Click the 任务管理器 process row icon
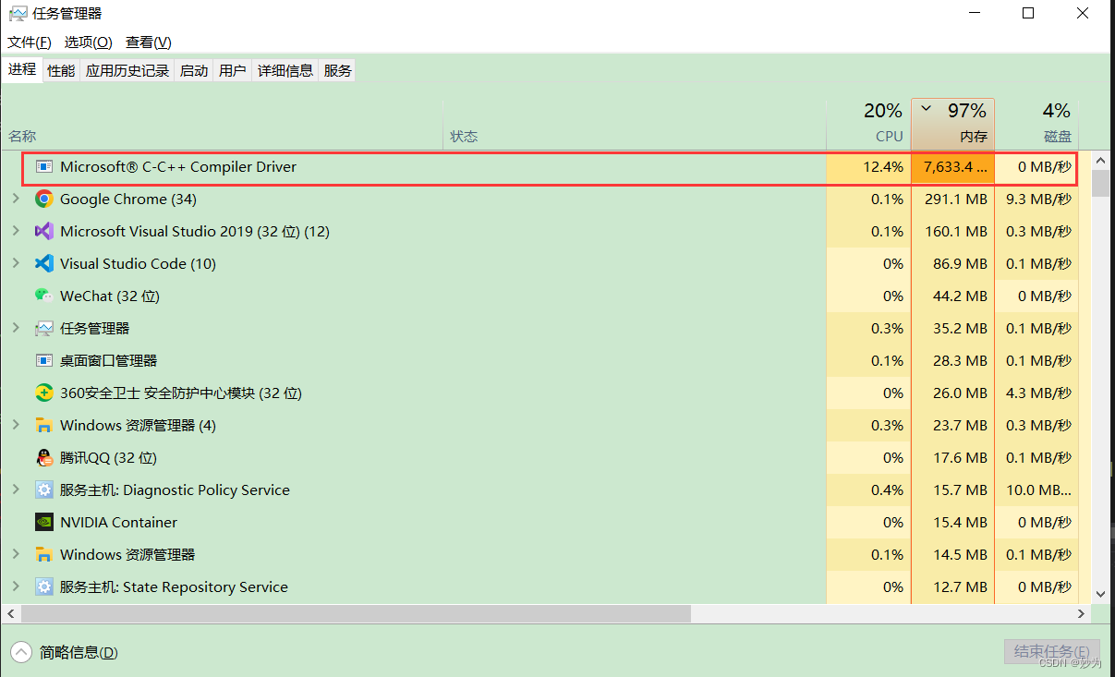The height and width of the screenshot is (677, 1115). (44, 328)
